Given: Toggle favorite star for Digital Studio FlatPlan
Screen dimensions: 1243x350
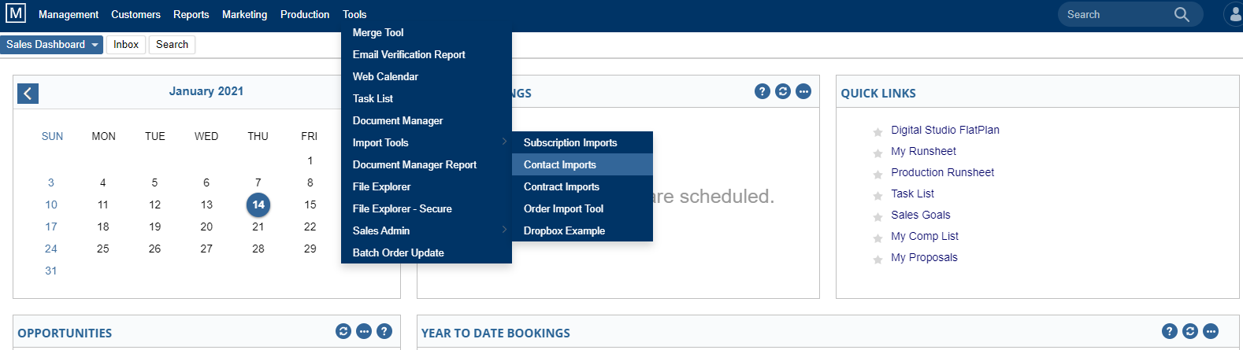Looking at the screenshot, I should coord(878,132).
